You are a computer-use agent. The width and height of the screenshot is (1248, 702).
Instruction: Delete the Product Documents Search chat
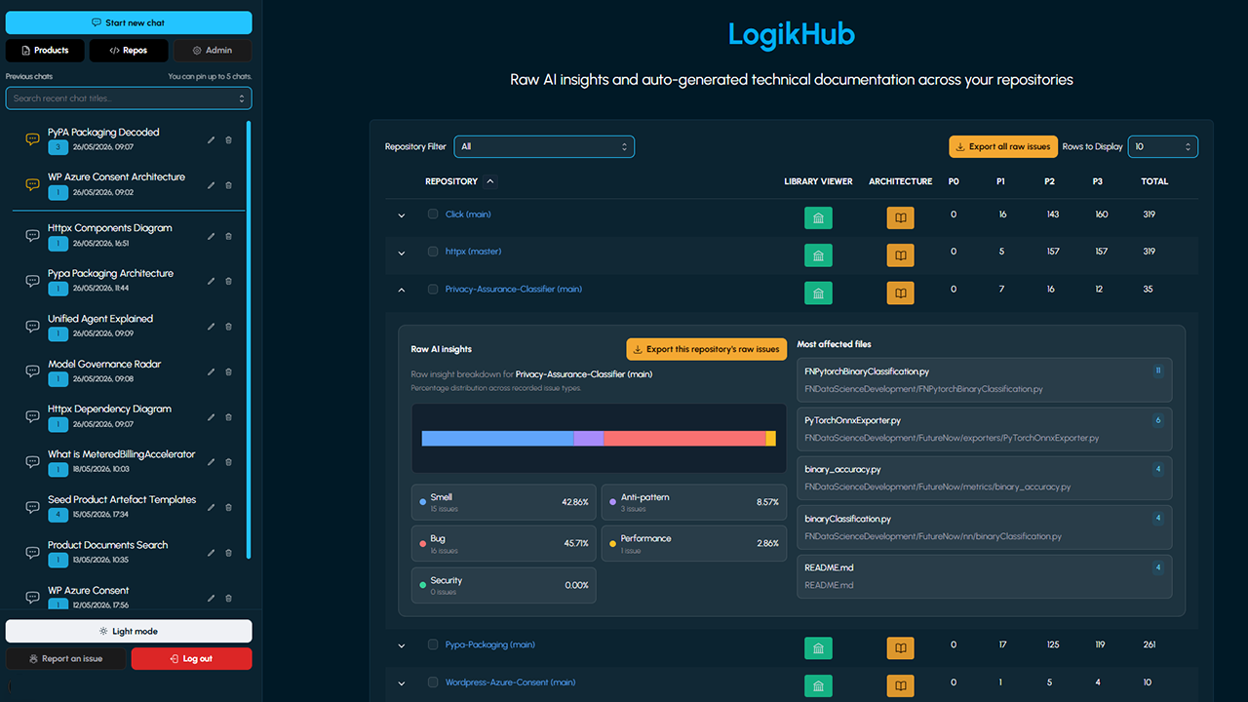coord(229,553)
